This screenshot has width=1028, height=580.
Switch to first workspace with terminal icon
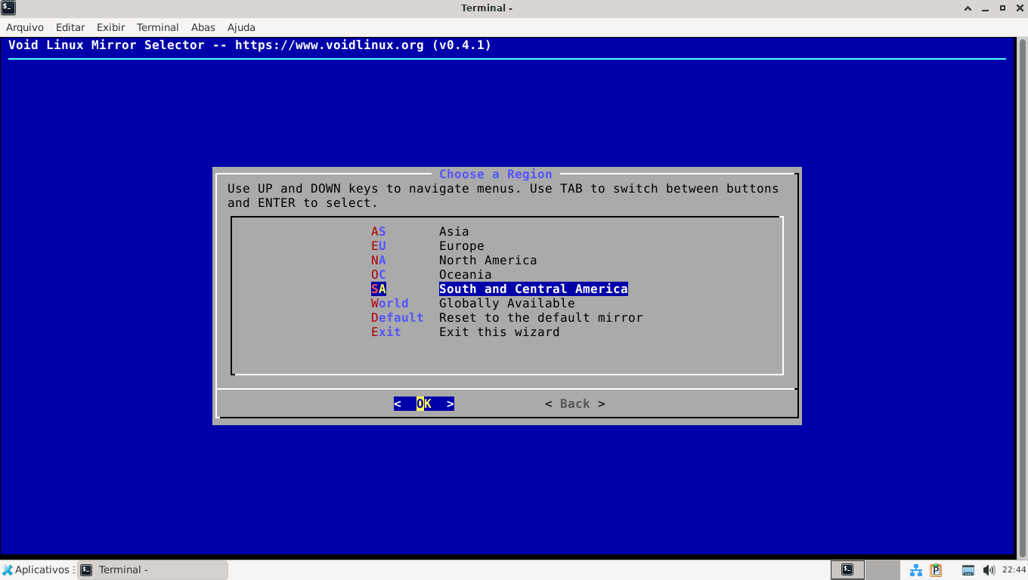[847, 570]
